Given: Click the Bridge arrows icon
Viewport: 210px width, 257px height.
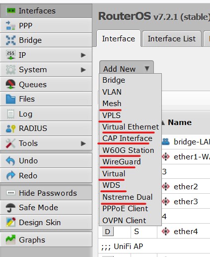Looking at the screenshot, I should 10,40.
